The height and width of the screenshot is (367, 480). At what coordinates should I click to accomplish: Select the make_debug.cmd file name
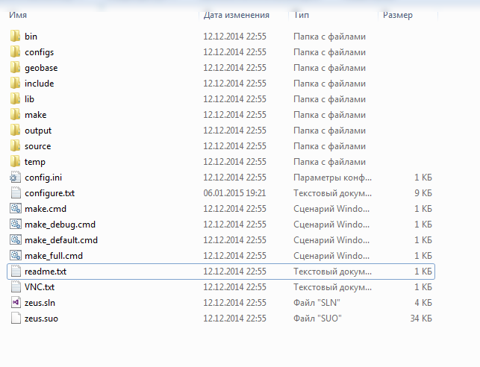pos(60,225)
